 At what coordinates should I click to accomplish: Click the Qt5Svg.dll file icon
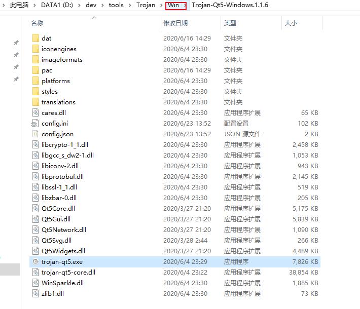click(35, 240)
